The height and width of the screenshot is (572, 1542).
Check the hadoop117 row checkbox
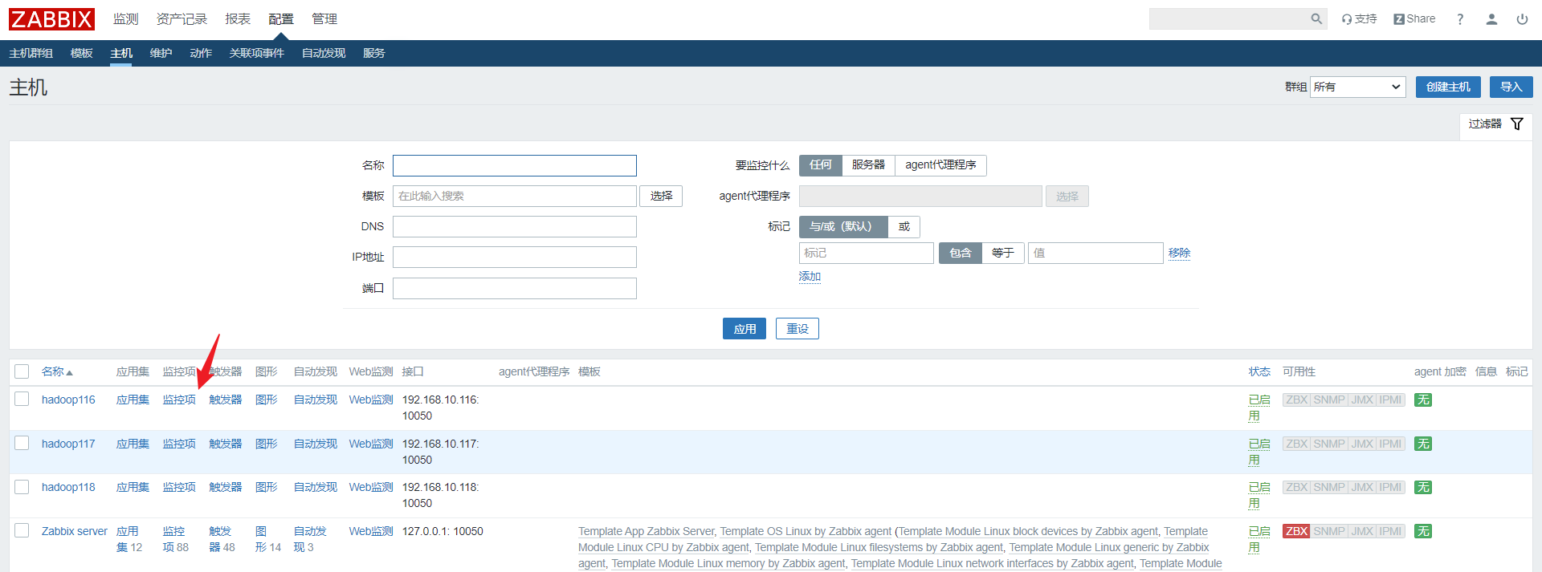tap(22, 443)
